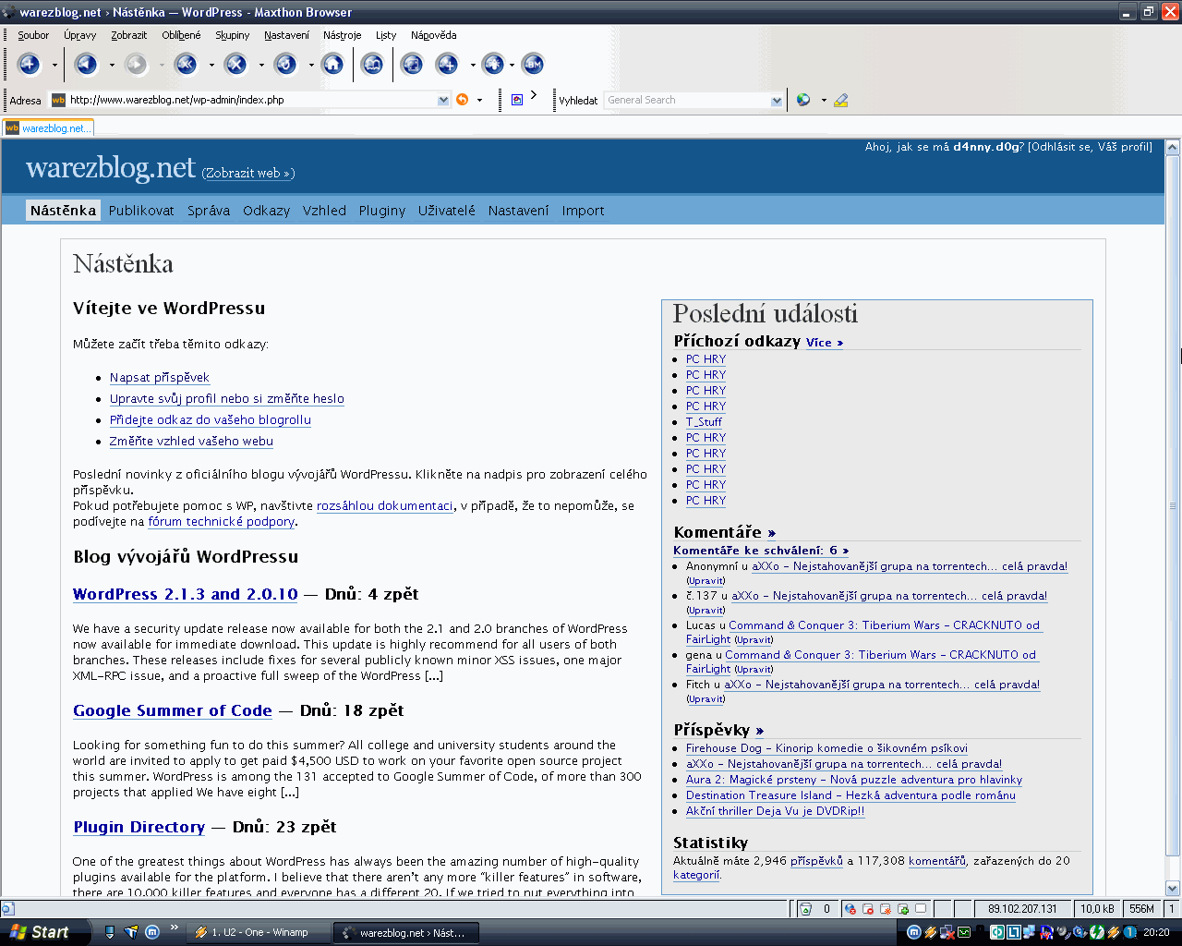Open search engine globe dropdown arrow
The width and height of the screenshot is (1182, 946).
pyautogui.click(x=822, y=100)
